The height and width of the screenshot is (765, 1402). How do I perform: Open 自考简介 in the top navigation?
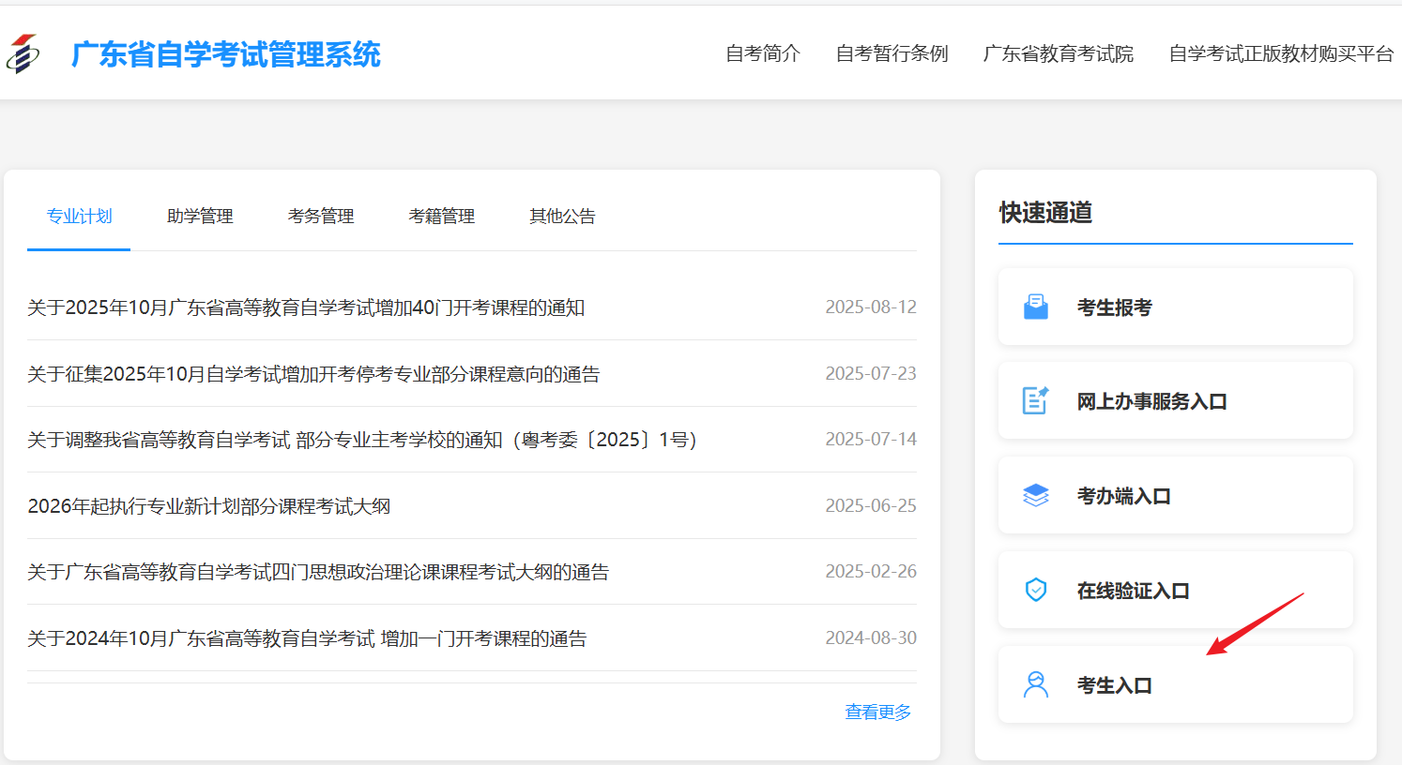point(763,54)
